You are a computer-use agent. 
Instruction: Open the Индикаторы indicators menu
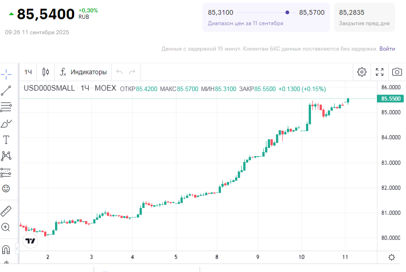pyautogui.click(x=83, y=72)
